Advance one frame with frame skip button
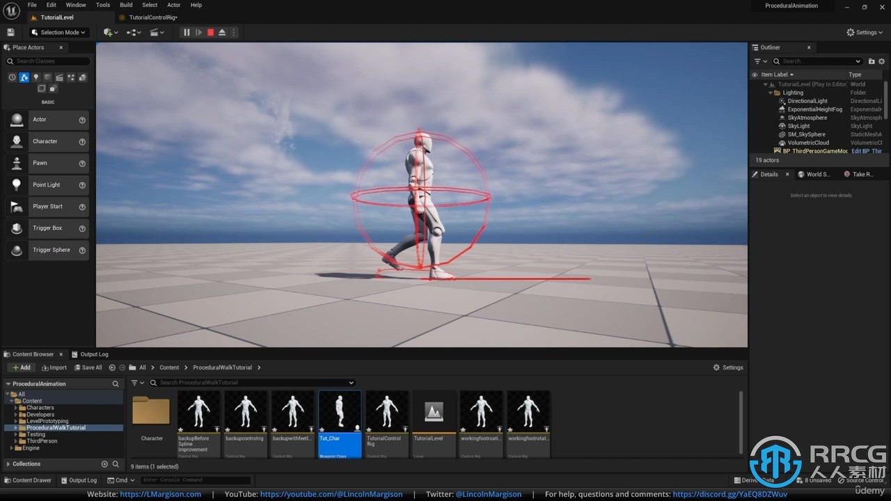891x501 pixels. pos(198,32)
